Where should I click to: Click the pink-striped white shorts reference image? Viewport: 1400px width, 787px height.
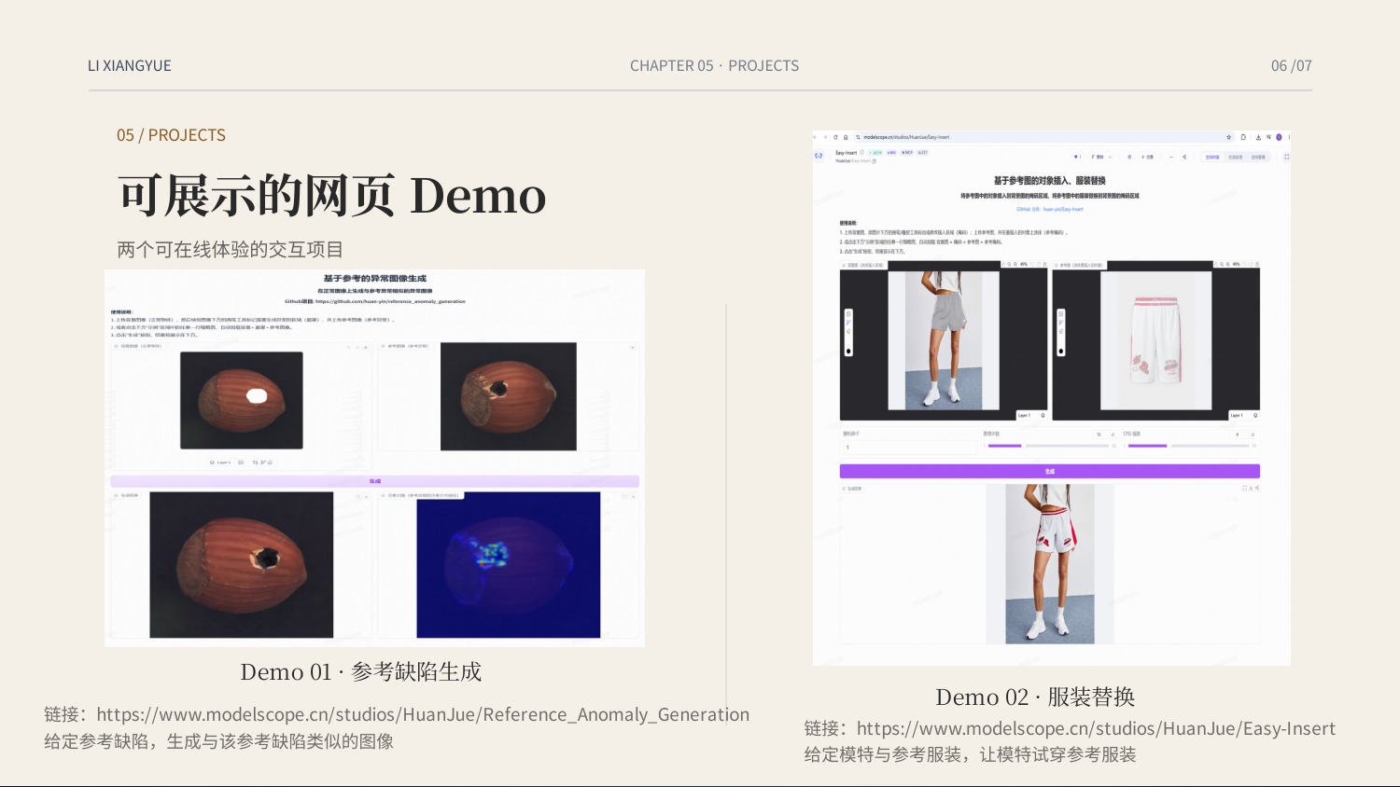pos(1156,340)
